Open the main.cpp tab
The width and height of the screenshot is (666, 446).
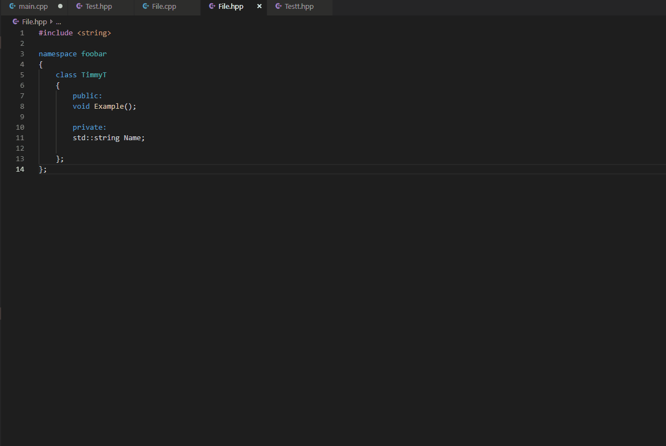coord(33,6)
